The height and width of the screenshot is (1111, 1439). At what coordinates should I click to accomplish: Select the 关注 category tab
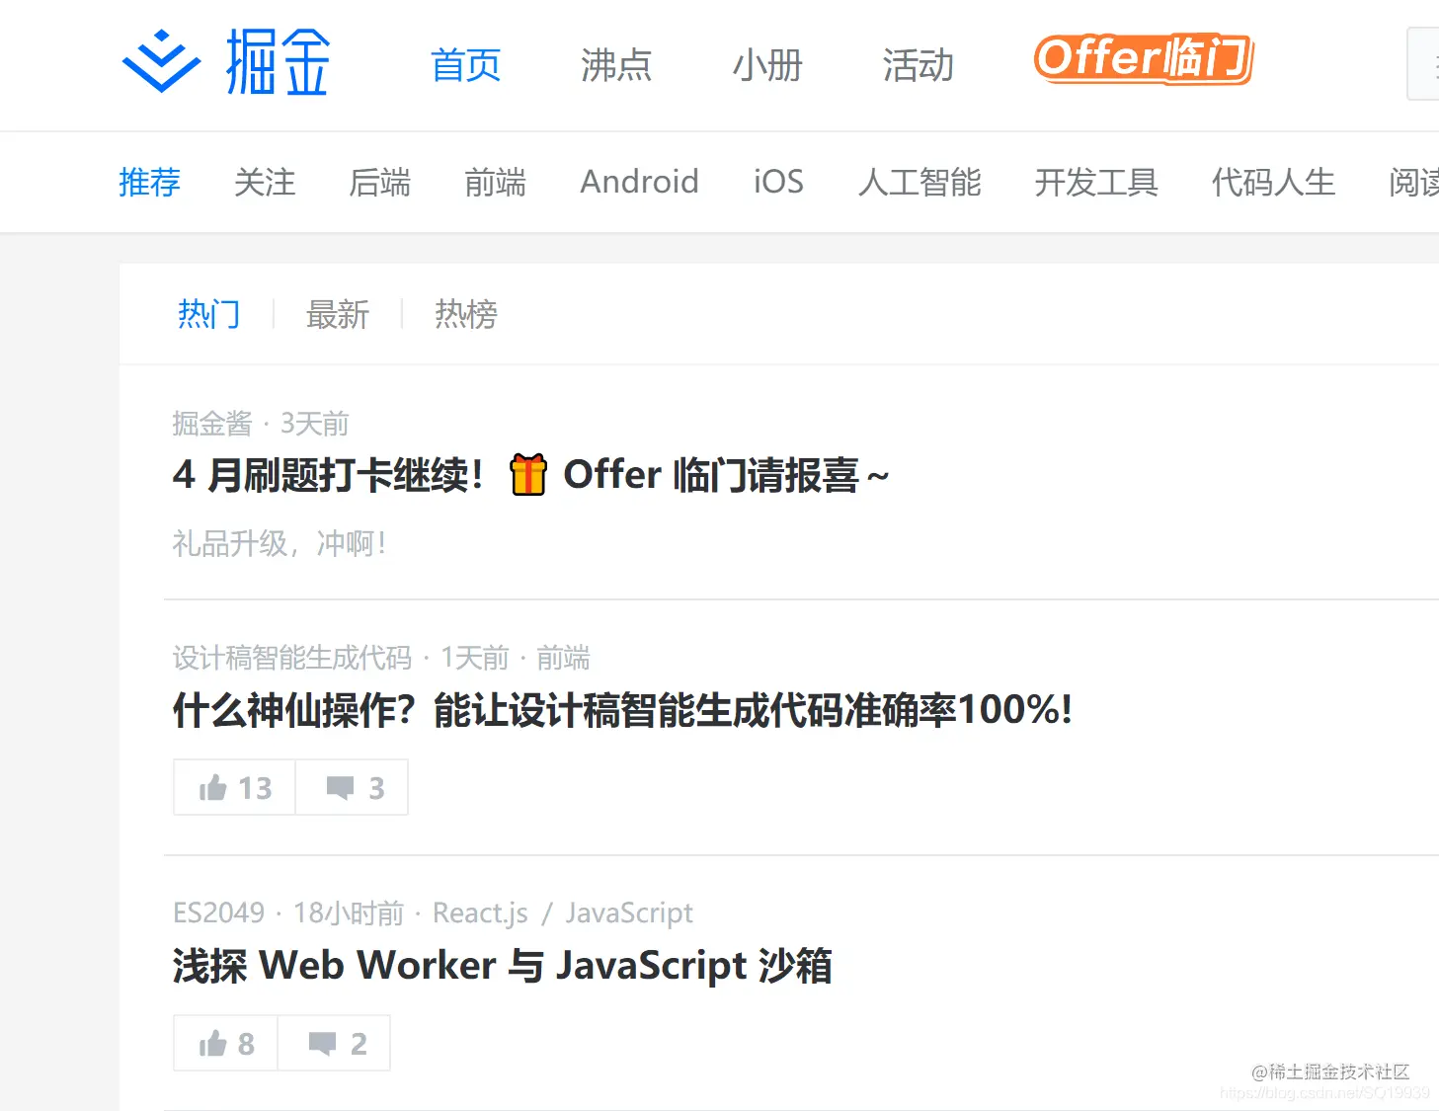tap(265, 182)
